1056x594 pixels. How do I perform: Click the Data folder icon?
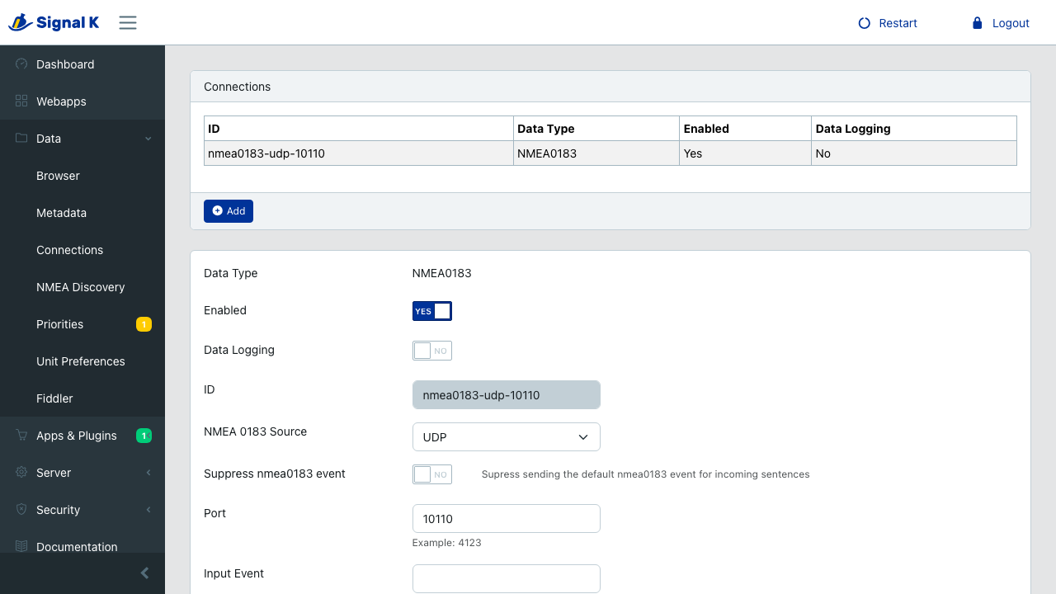point(21,139)
